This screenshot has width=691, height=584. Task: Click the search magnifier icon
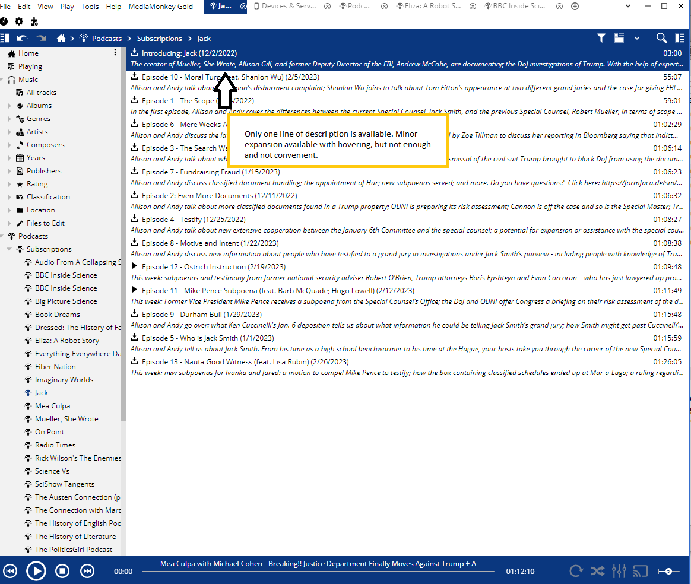(x=661, y=39)
